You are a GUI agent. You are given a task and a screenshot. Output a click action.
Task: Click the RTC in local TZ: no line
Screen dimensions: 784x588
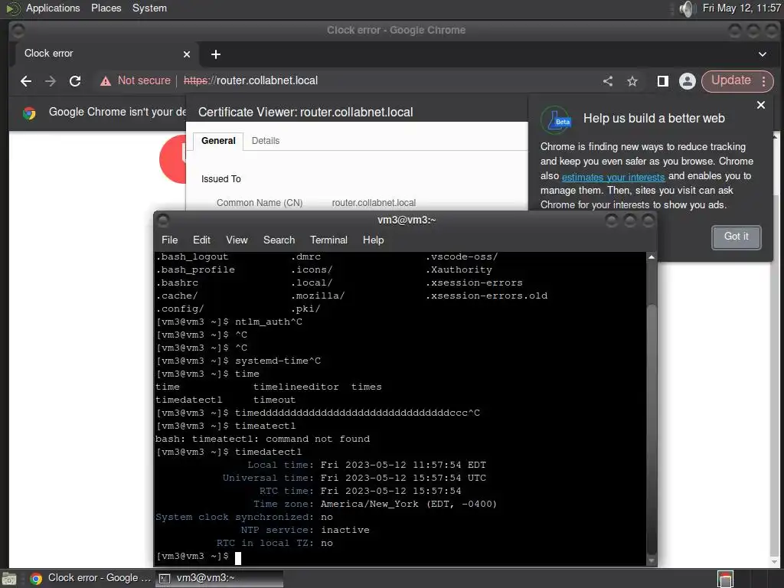(x=275, y=543)
